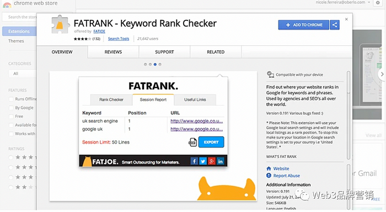Select the last ratings radio button
The image size is (386, 212).
coord(10,187)
